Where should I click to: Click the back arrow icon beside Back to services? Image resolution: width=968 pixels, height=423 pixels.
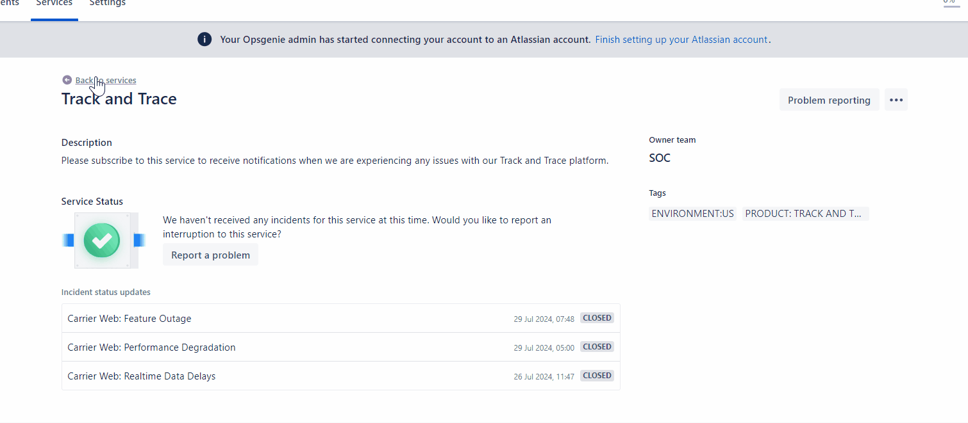(x=67, y=80)
